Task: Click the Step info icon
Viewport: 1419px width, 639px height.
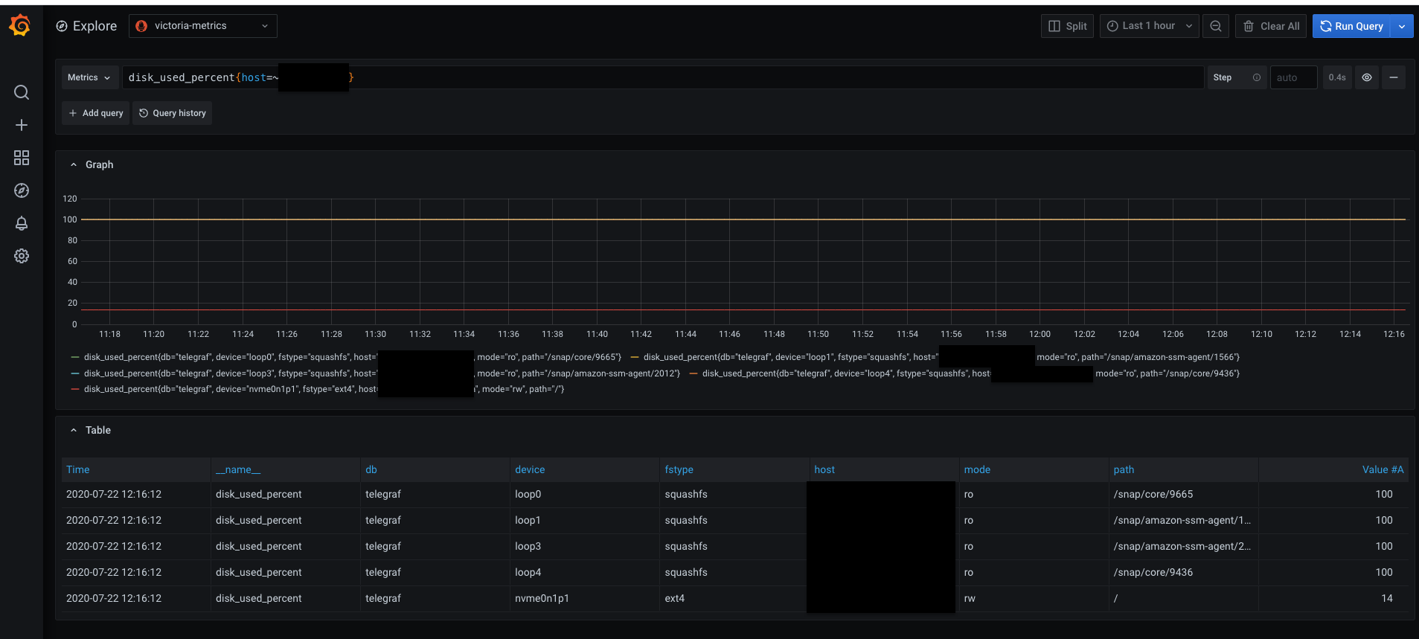Action: point(1257,77)
